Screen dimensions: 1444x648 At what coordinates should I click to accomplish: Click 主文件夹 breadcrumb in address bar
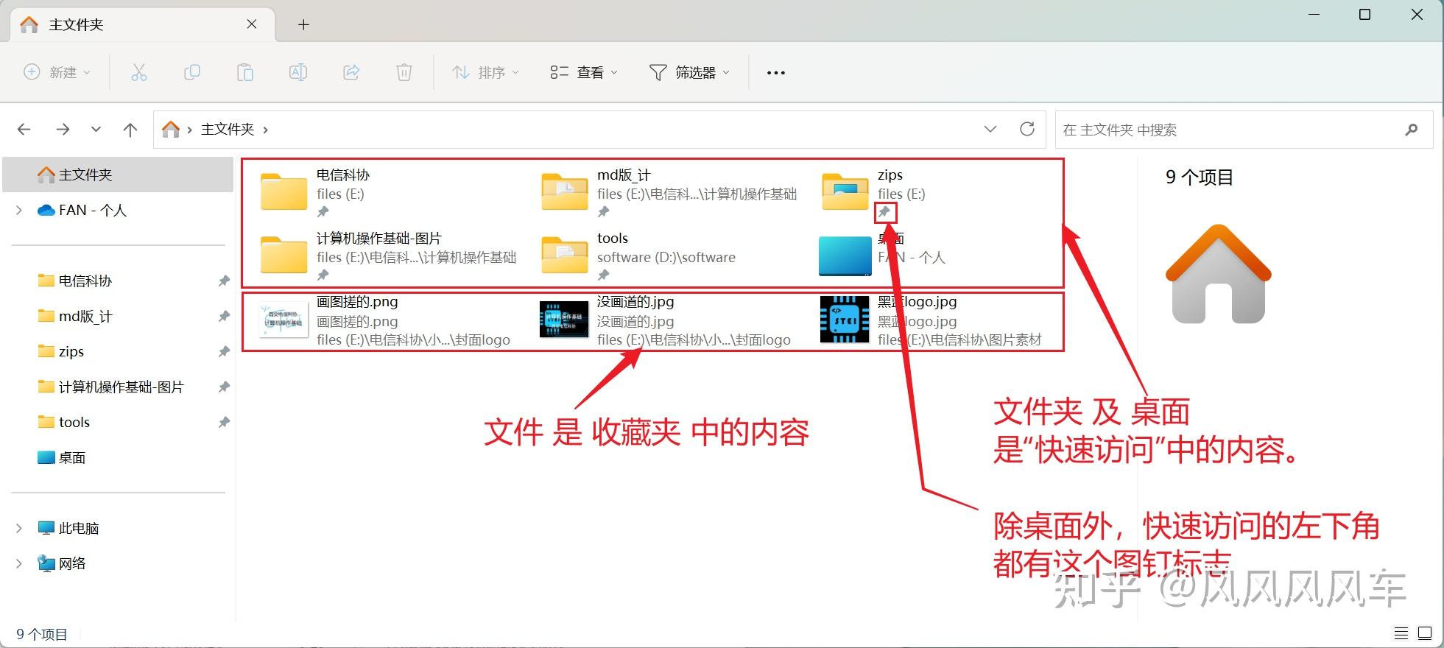tap(228, 130)
